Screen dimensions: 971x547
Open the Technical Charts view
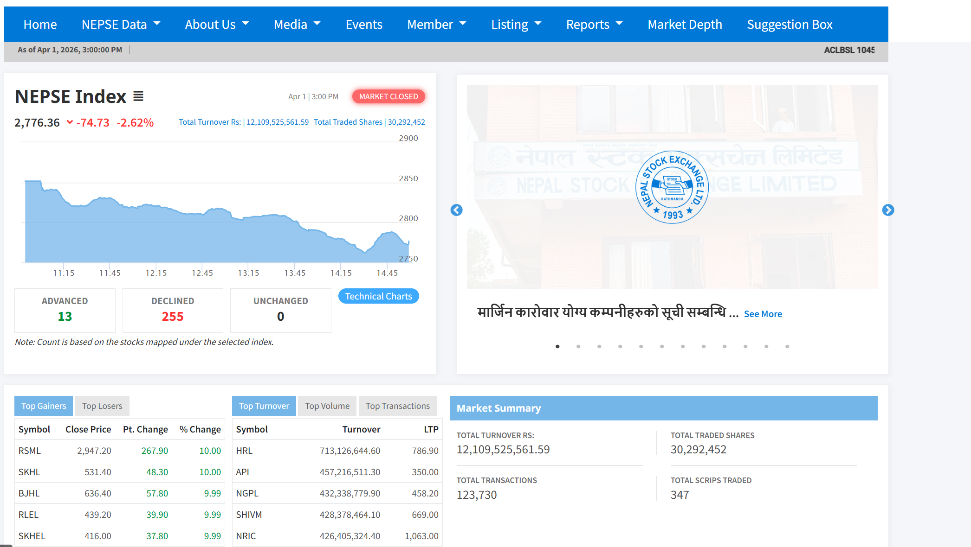click(378, 296)
